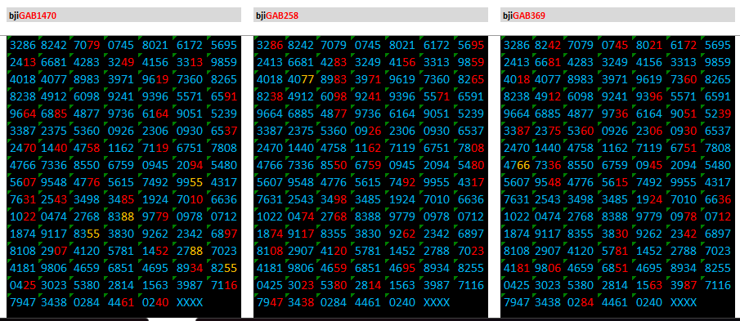Screen dimensions: 740x321
Task: Click XXXX cell in the GAB1470 grid
Action: click(190, 302)
